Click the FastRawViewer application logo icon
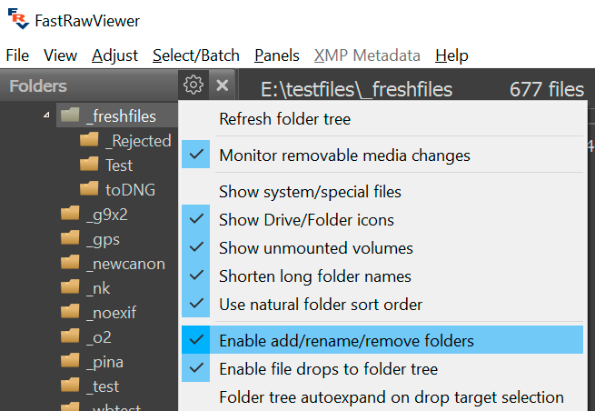The width and height of the screenshot is (595, 411). point(17,20)
